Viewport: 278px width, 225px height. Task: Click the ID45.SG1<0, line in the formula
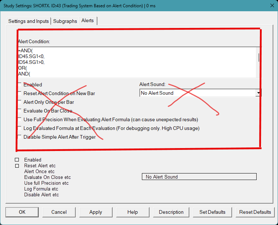coord(31,57)
